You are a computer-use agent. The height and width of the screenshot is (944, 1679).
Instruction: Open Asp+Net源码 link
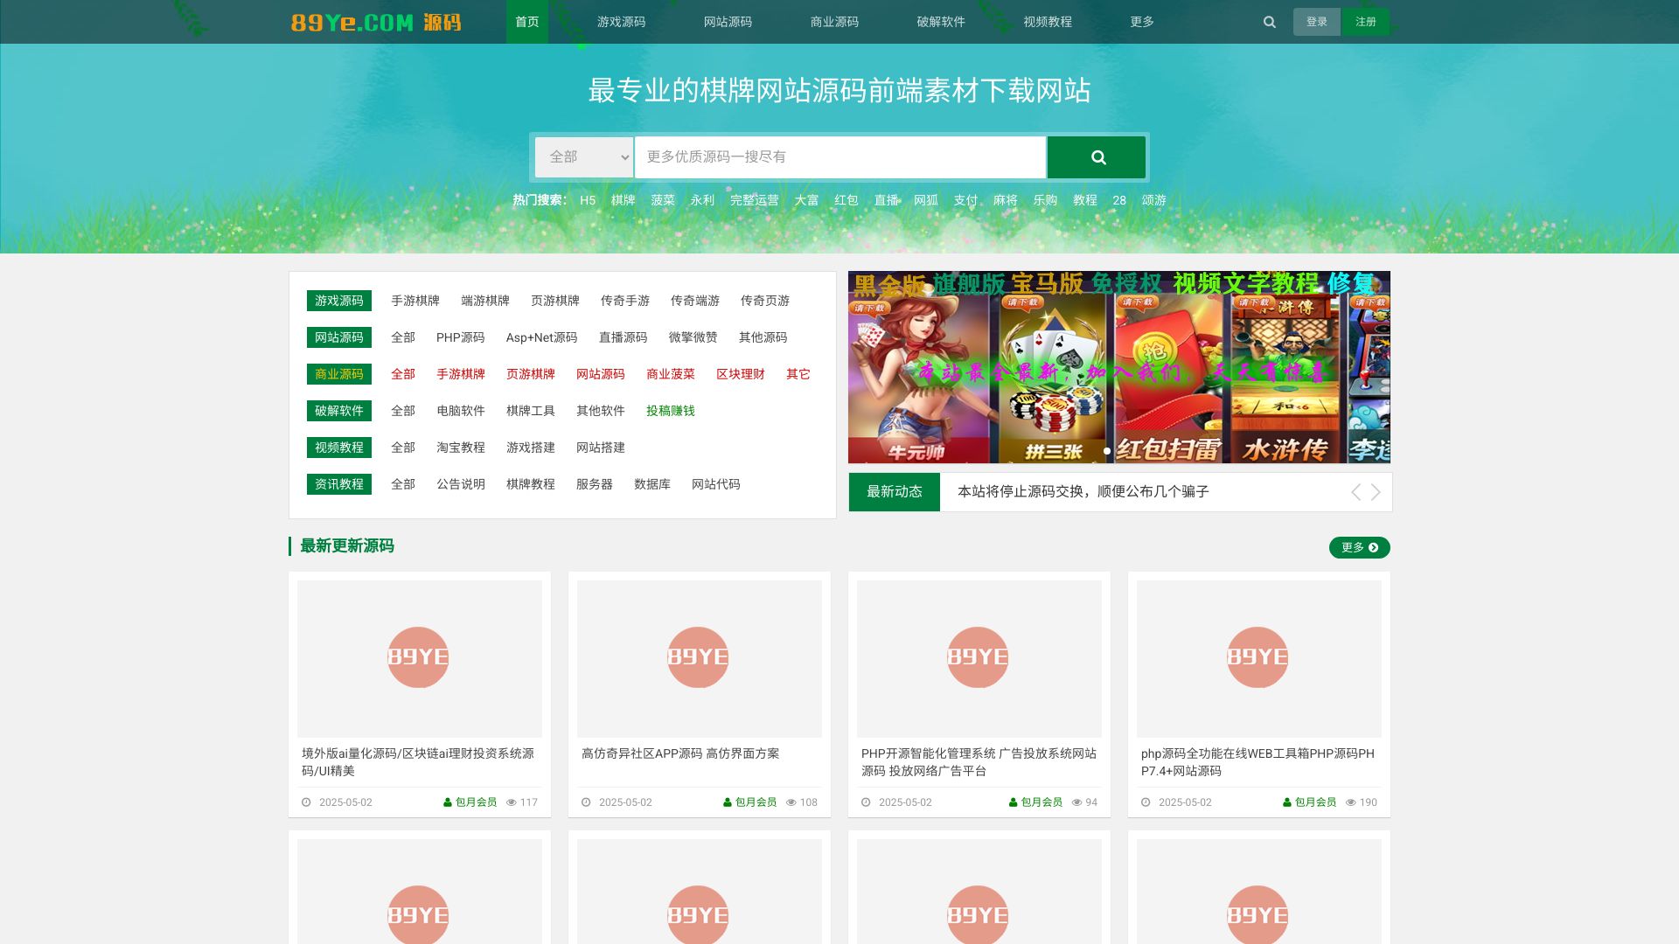542,337
